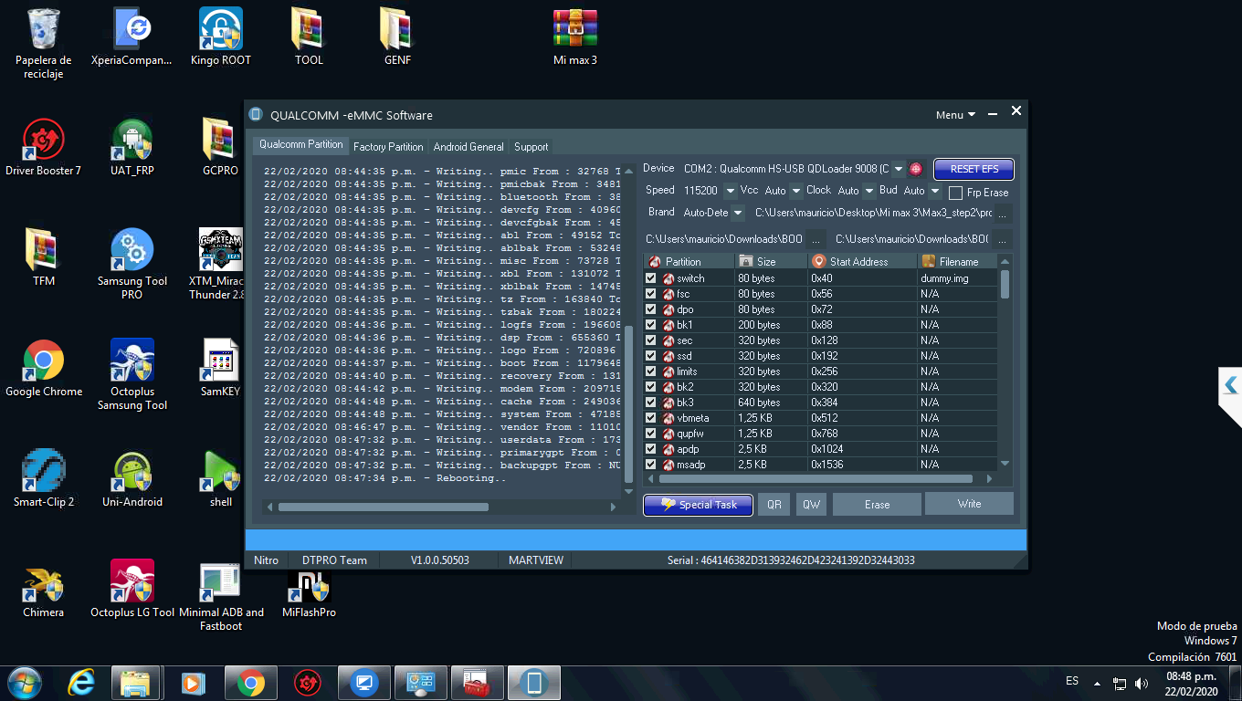Click the QUALCOMM eMMC Software title icon
This screenshot has height=701, width=1242.
click(x=257, y=115)
